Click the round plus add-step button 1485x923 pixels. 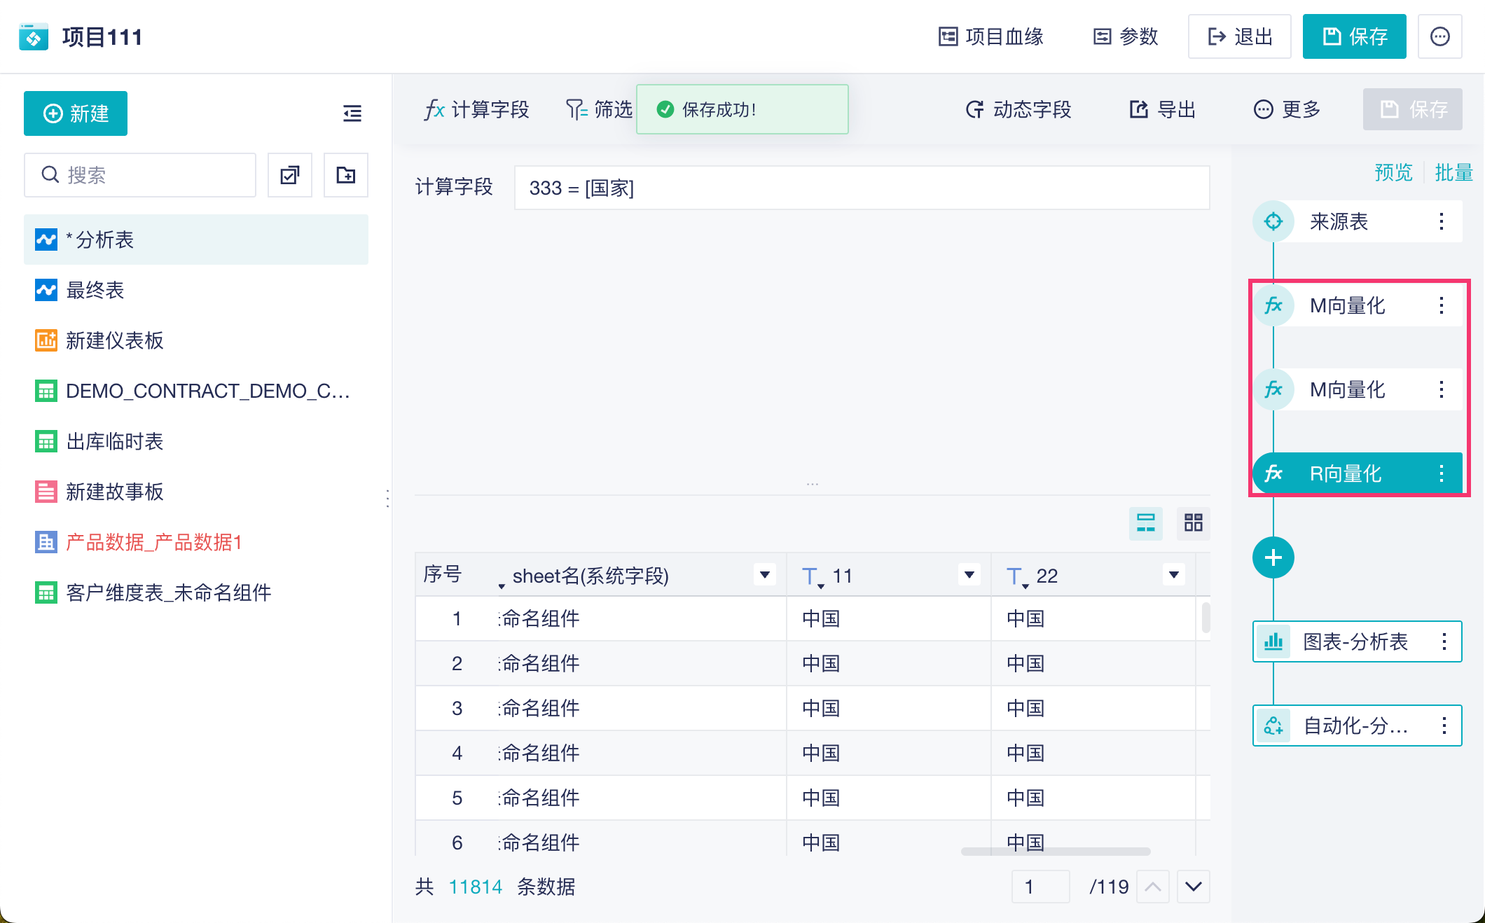pos(1273,557)
